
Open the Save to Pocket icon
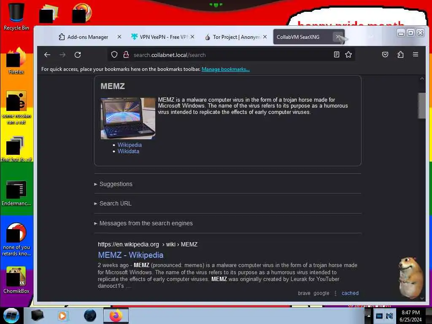[385, 54]
